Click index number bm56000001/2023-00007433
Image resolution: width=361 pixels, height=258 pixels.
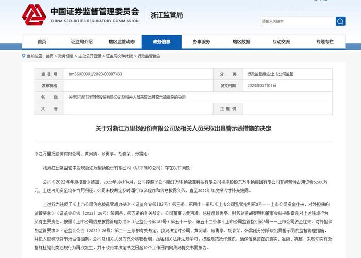click(x=95, y=74)
